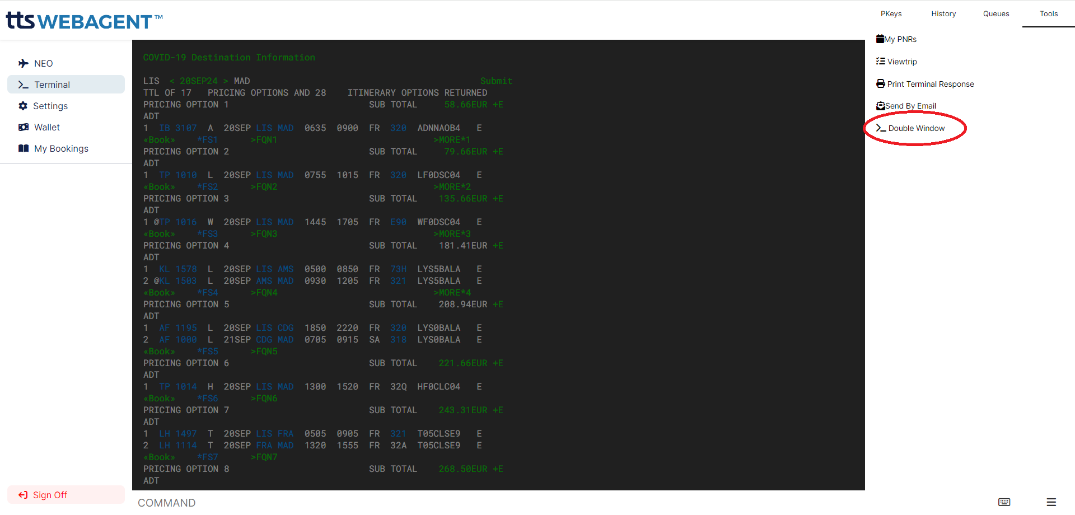Click >FQN1 fare notes link
The width and height of the screenshot is (1075, 515).
(264, 140)
